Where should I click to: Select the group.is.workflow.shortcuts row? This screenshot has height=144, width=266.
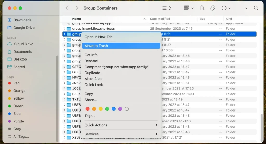[159, 29]
